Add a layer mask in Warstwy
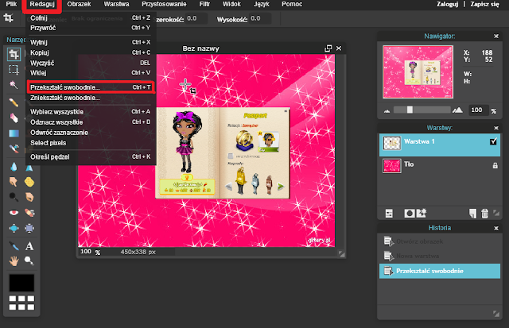The width and height of the screenshot is (509, 328). tap(410, 214)
